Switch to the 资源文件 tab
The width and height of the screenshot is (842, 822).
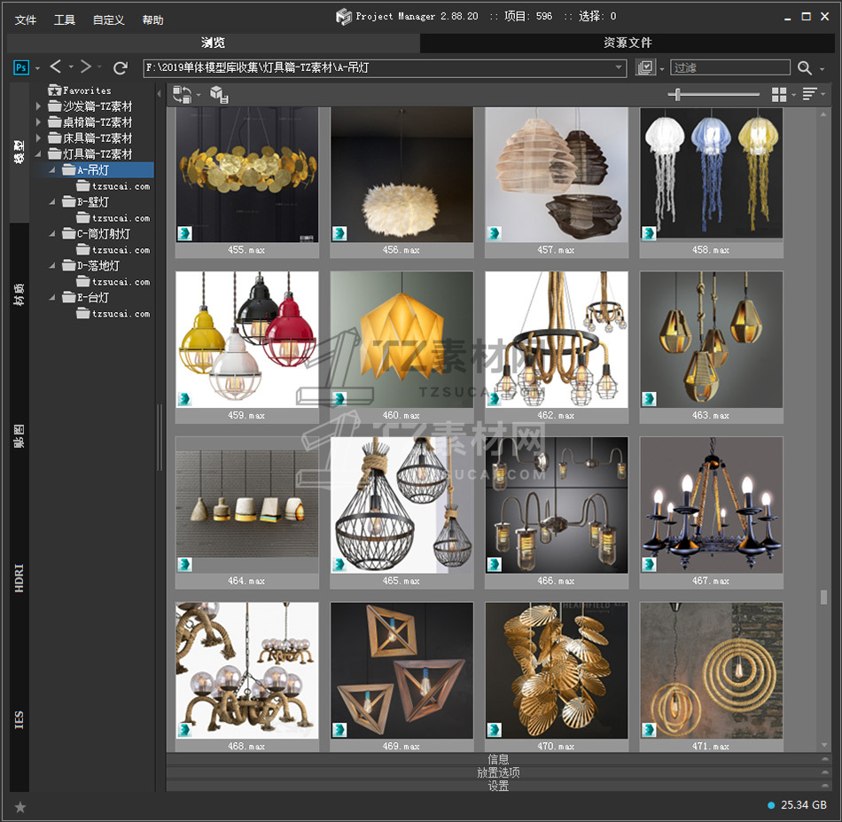628,43
